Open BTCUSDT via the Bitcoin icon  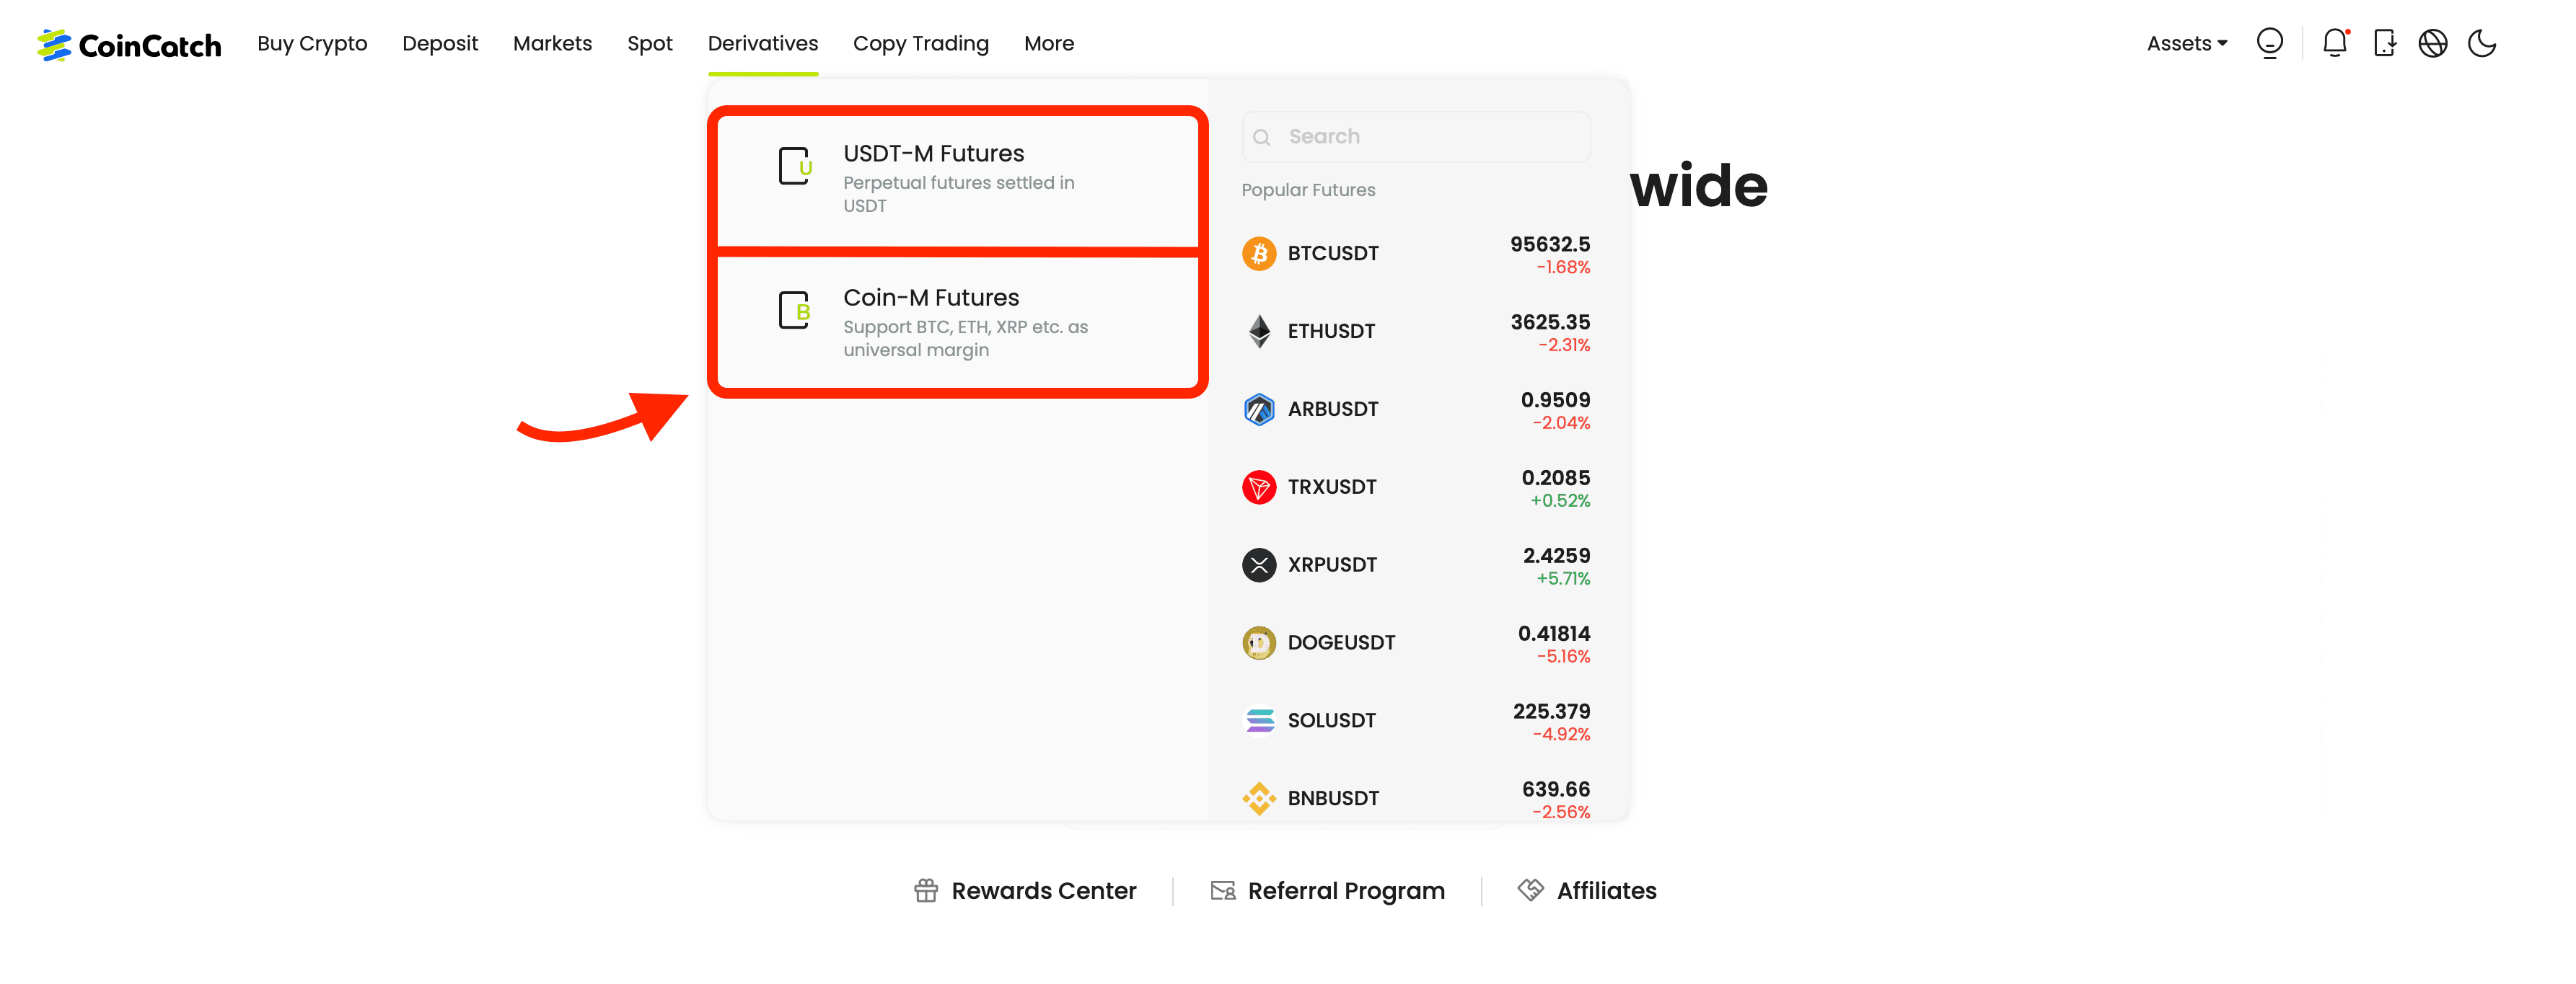tap(1259, 254)
